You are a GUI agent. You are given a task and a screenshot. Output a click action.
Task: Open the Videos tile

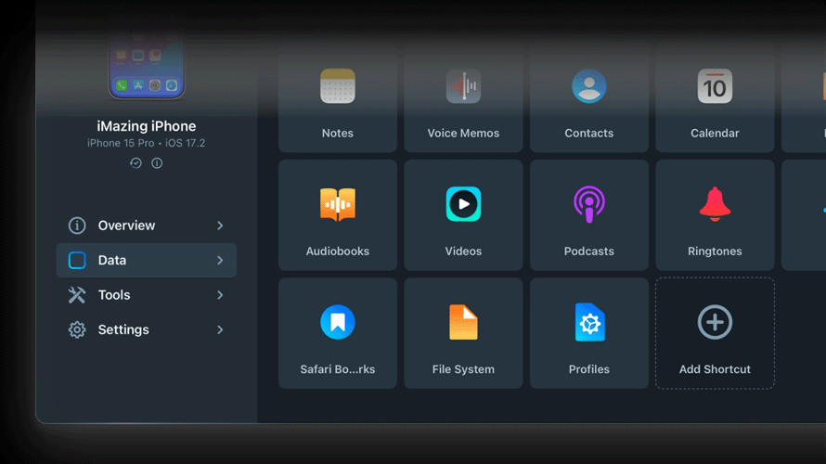click(x=463, y=215)
